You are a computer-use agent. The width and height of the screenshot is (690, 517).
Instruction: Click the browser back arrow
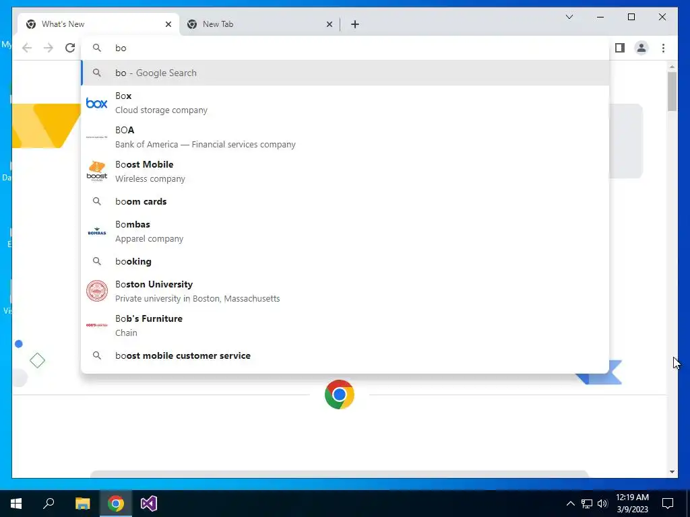tap(27, 48)
